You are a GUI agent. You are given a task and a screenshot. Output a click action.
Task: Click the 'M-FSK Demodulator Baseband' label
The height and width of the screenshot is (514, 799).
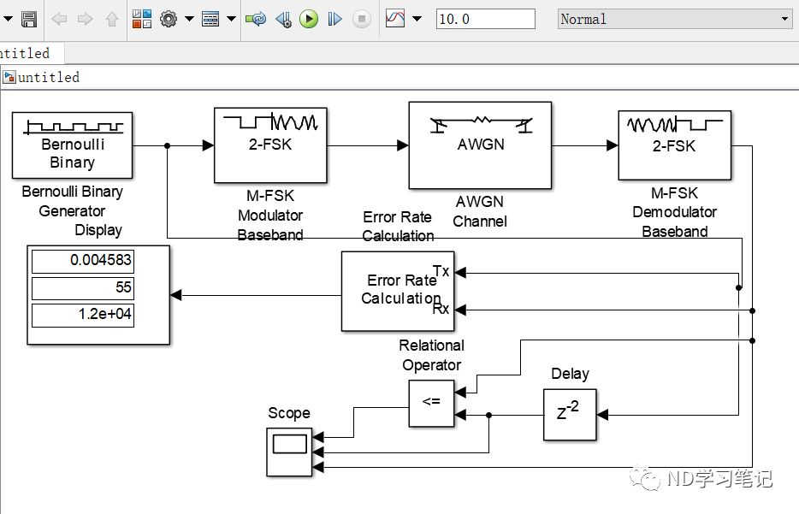click(x=675, y=212)
